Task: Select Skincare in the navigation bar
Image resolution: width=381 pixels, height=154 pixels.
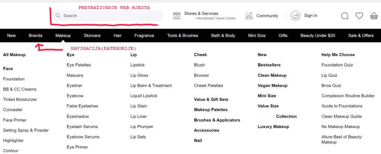Action: coord(92,36)
